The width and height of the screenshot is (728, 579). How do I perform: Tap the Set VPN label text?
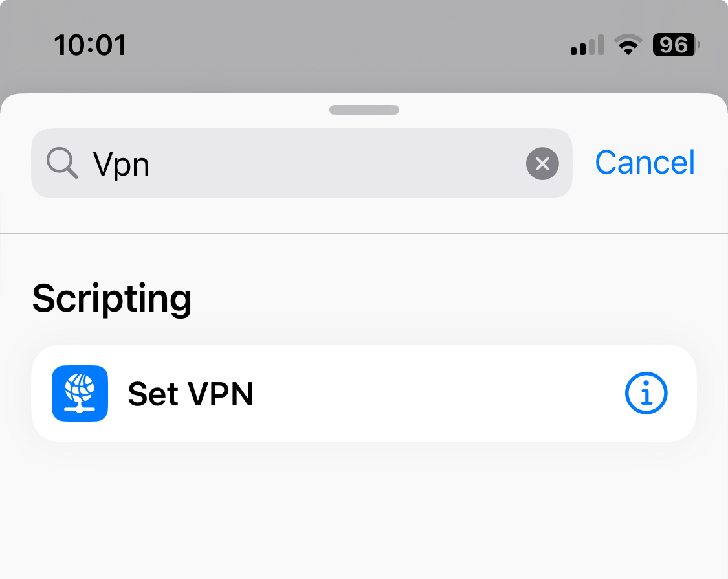[x=190, y=394]
